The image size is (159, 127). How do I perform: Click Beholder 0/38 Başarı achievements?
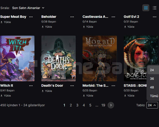(x=49, y=22)
